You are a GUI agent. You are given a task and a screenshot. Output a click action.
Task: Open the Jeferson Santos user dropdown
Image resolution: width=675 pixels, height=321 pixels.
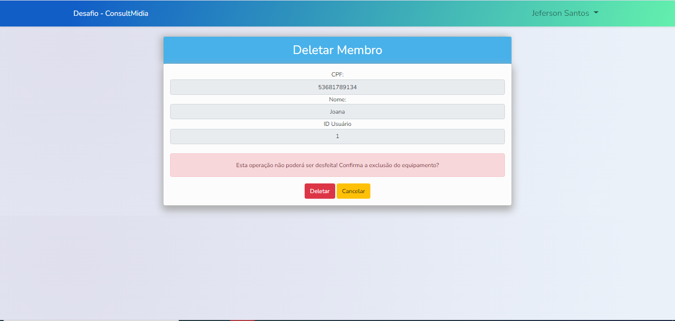[x=565, y=13]
